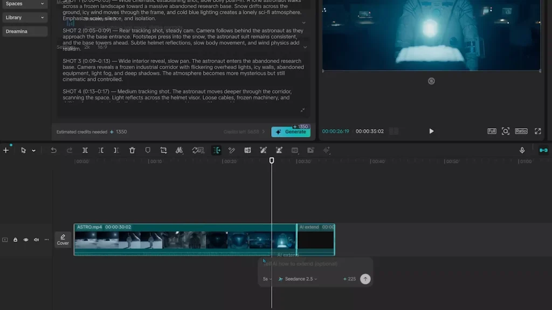Viewport: 552px width, 310px height.
Task: Click the preview video frame
Action: (x=431, y=35)
